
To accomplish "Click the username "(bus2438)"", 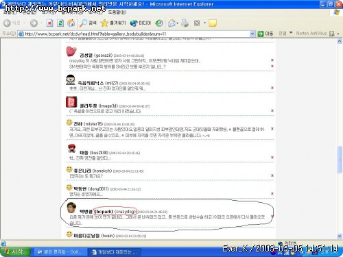I will click(x=99, y=153).
